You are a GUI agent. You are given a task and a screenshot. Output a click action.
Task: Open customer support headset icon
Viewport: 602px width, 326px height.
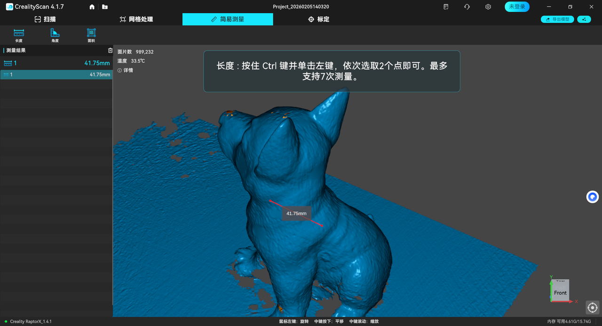coord(467,7)
